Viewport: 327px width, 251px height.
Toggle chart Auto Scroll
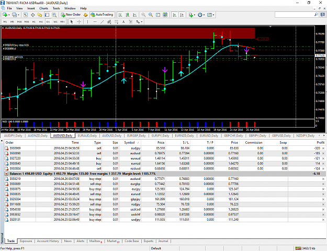pos(175,15)
